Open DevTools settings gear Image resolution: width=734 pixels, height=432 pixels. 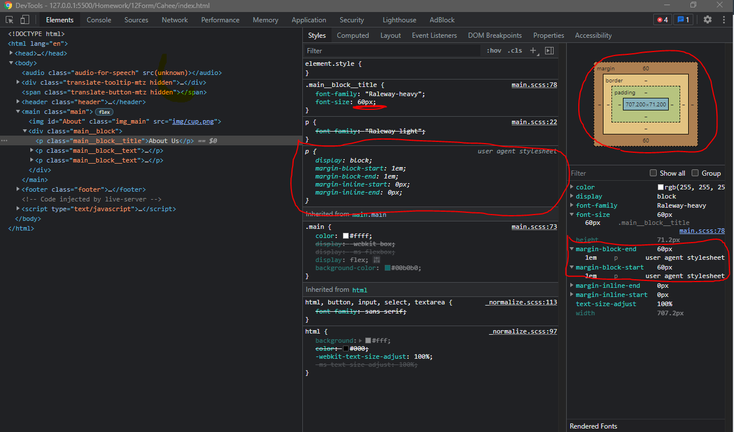click(708, 19)
